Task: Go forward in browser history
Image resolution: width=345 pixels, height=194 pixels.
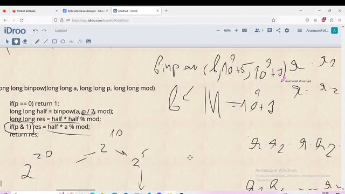Action: pos(13,20)
